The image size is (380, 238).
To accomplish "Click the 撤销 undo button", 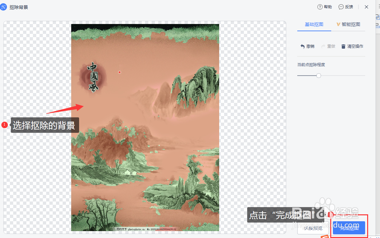I will 307,46.
